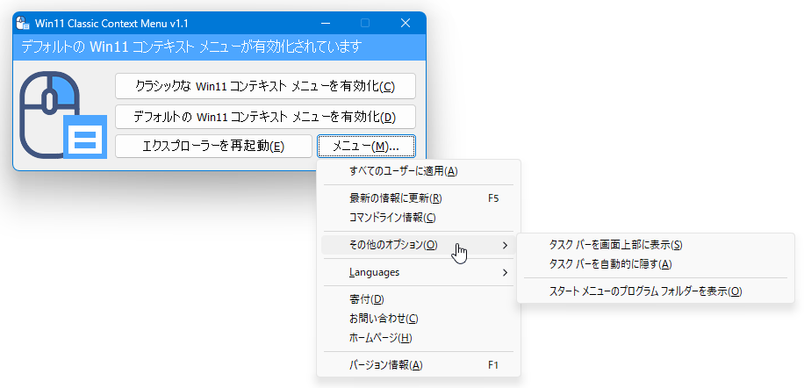This screenshot has height=388, width=804.
Task: Select スタート メニューのプログラム フォルダーを表示
Action: (x=656, y=291)
